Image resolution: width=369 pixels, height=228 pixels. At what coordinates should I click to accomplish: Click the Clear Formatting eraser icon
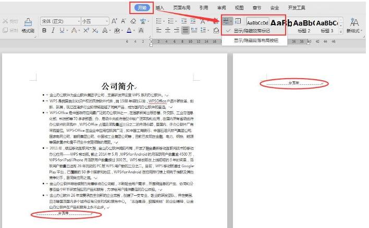(133, 21)
